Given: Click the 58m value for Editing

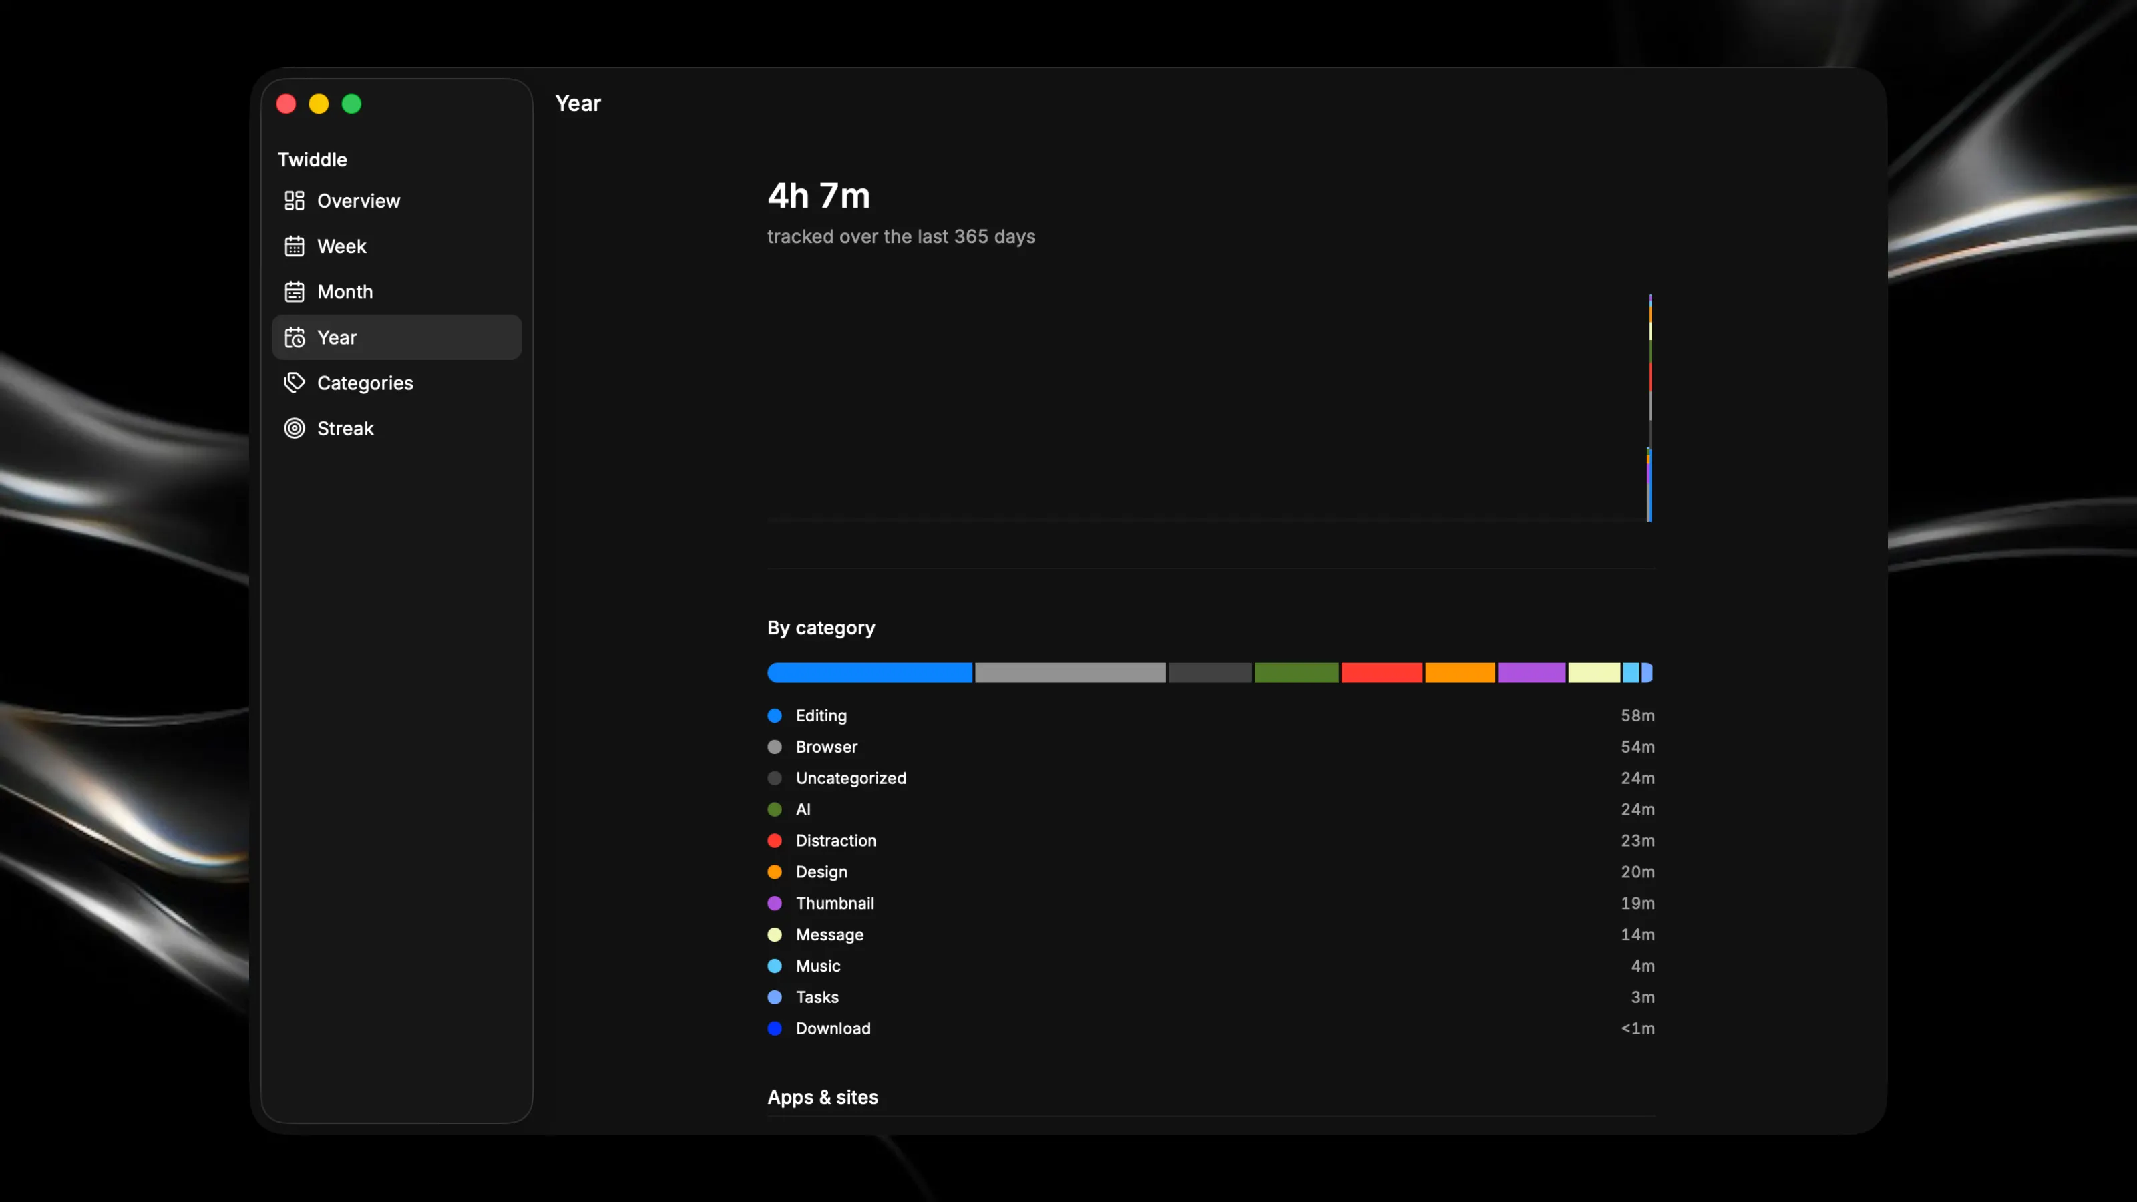Looking at the screenshot, I should coord(1637,715).
